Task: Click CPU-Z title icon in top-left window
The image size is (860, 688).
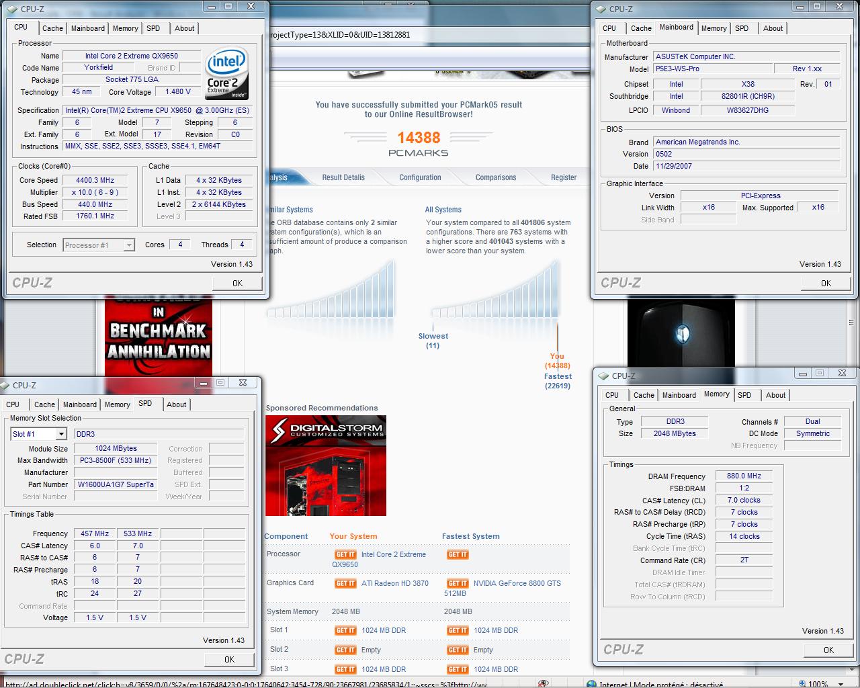Action: coord(13,9)
